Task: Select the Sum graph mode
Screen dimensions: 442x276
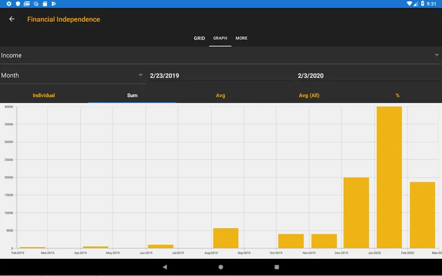Action: (x=132, y=95)
